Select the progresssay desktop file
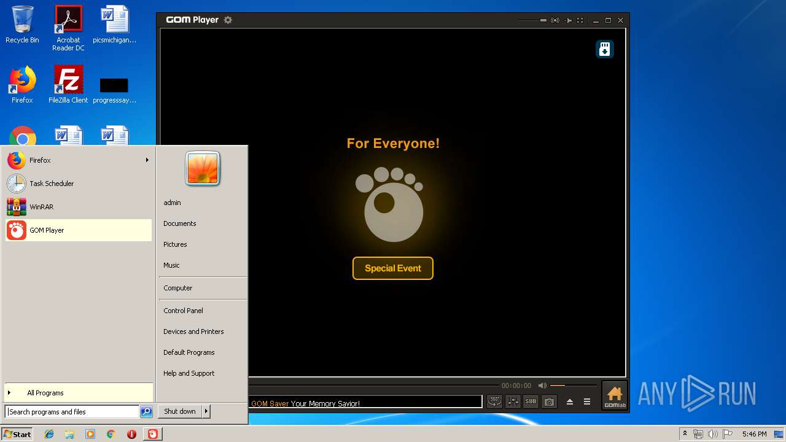Image resolution: width=786 pixels, height=442 pixels. pyautogui.click(x=115, y=89)
